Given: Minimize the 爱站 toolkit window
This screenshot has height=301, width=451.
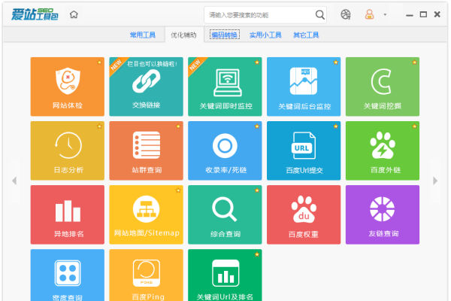Looking at the screenshot, I should (410, 15).
